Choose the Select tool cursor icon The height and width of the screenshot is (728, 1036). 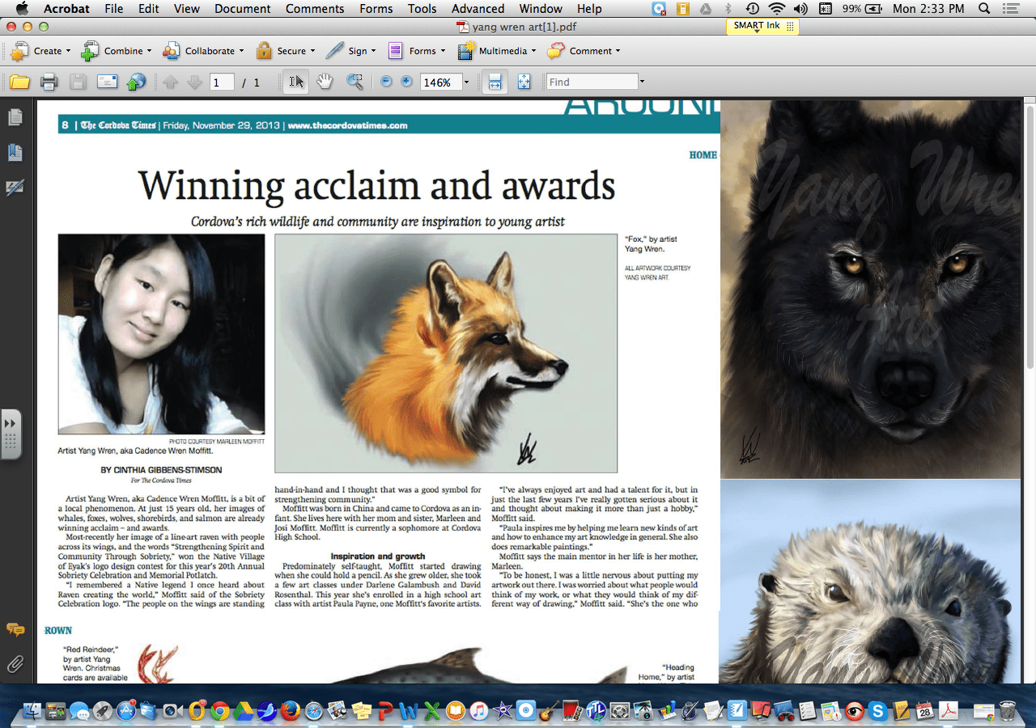point(296,82)
